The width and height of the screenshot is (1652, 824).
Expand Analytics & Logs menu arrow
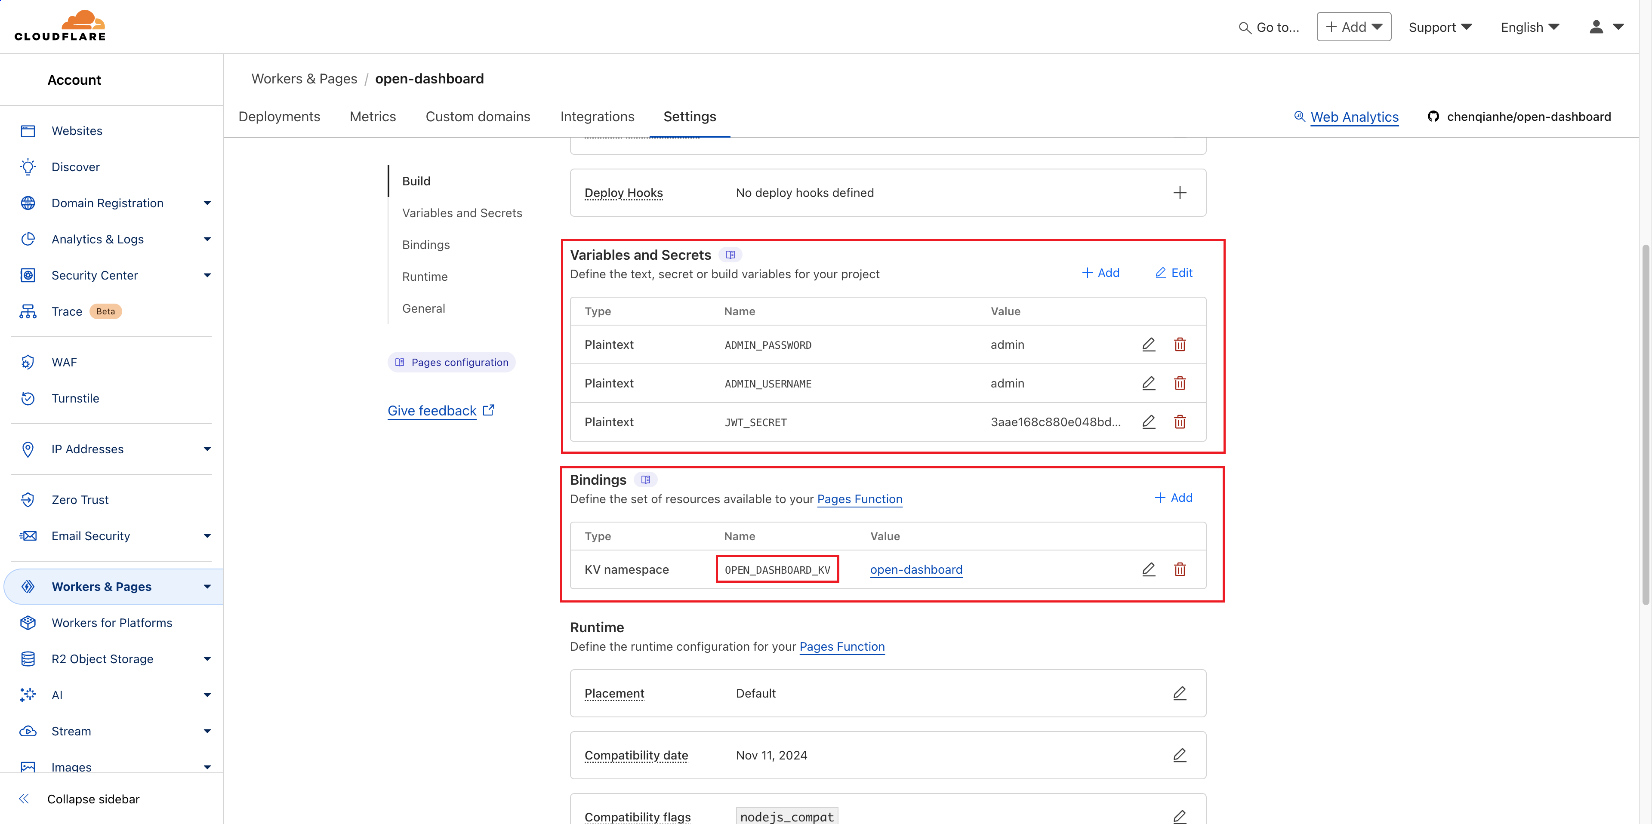(x=206, y=239)
